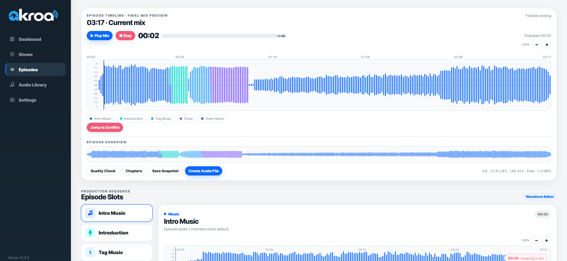
Task: Zoom in the Intro Music waveform
Action: [546, 240]
